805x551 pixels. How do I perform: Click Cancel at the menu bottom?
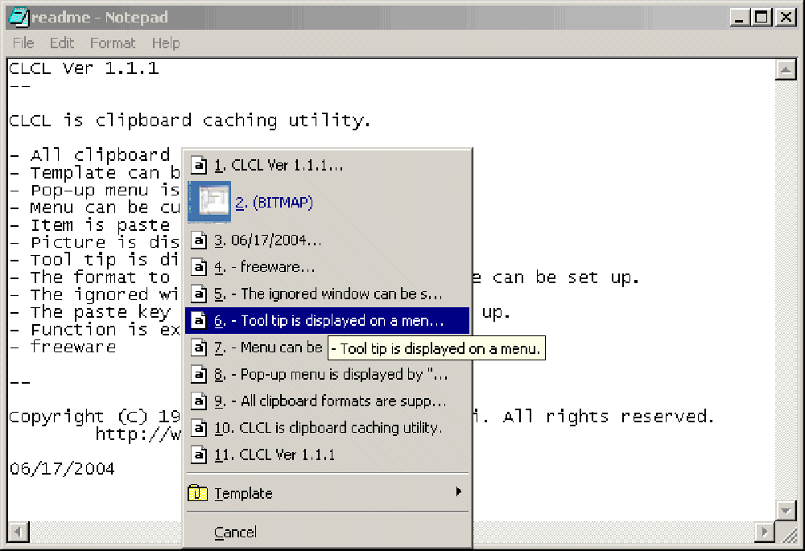pos(235,532)
